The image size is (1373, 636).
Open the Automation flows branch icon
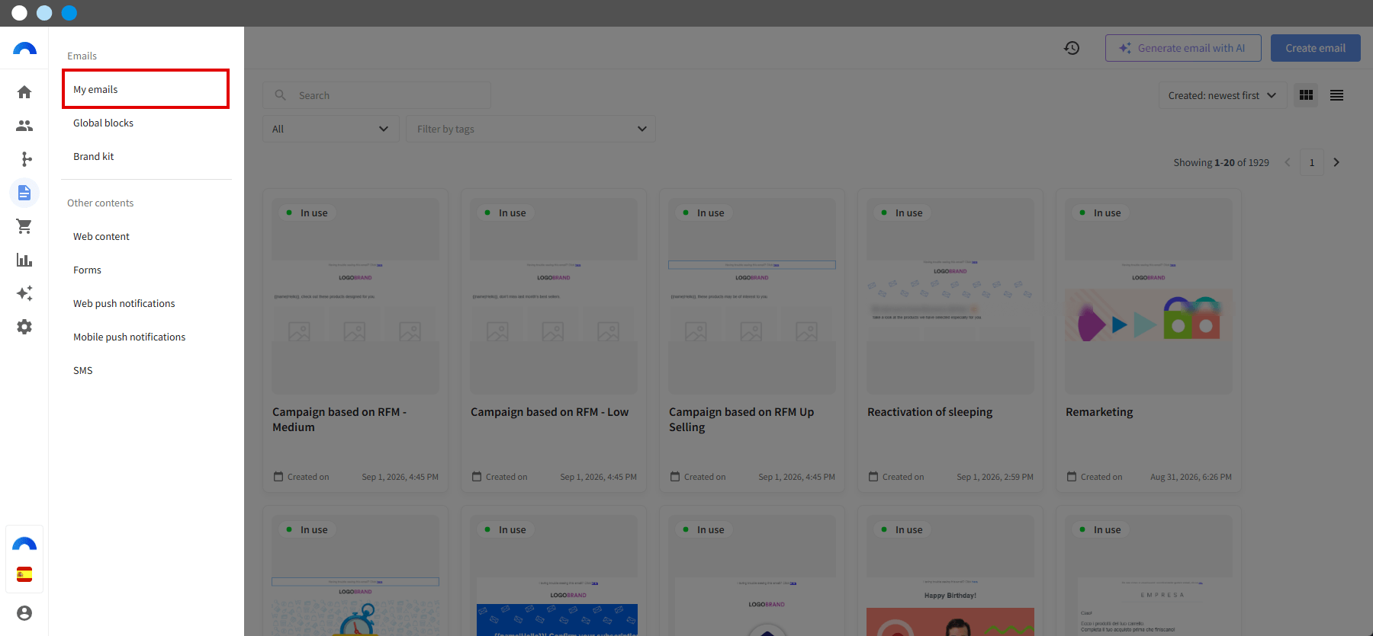pos(24,159)
